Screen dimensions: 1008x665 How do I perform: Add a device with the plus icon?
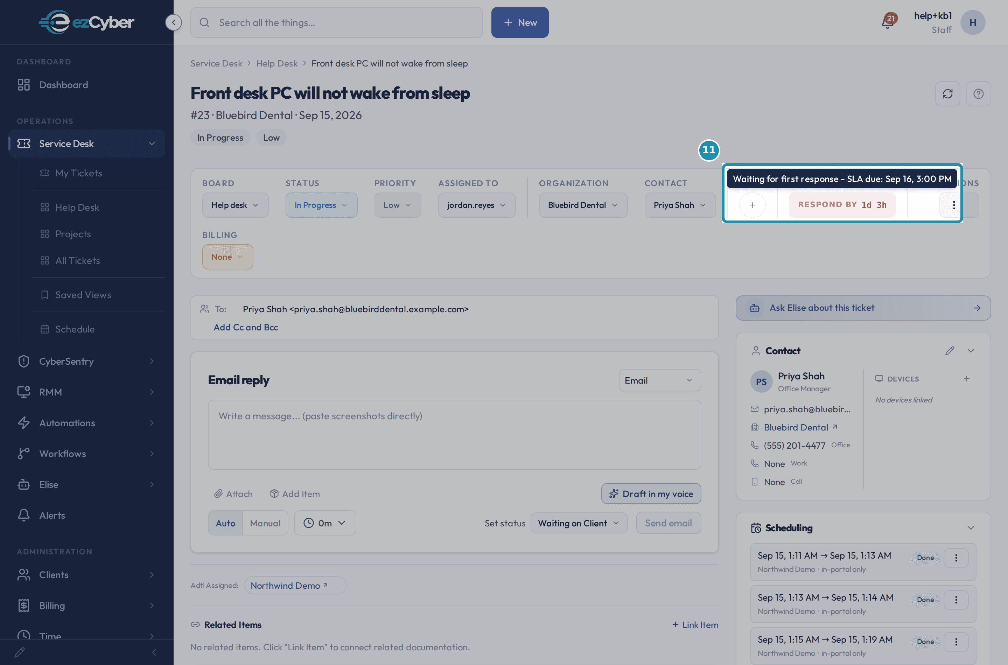click(x=966, y=379)
